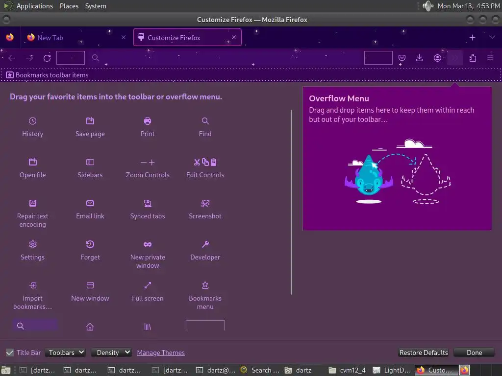Toggle the Title Bar checkbox
This screenshot has height=376, width=502.
[10, 352]
